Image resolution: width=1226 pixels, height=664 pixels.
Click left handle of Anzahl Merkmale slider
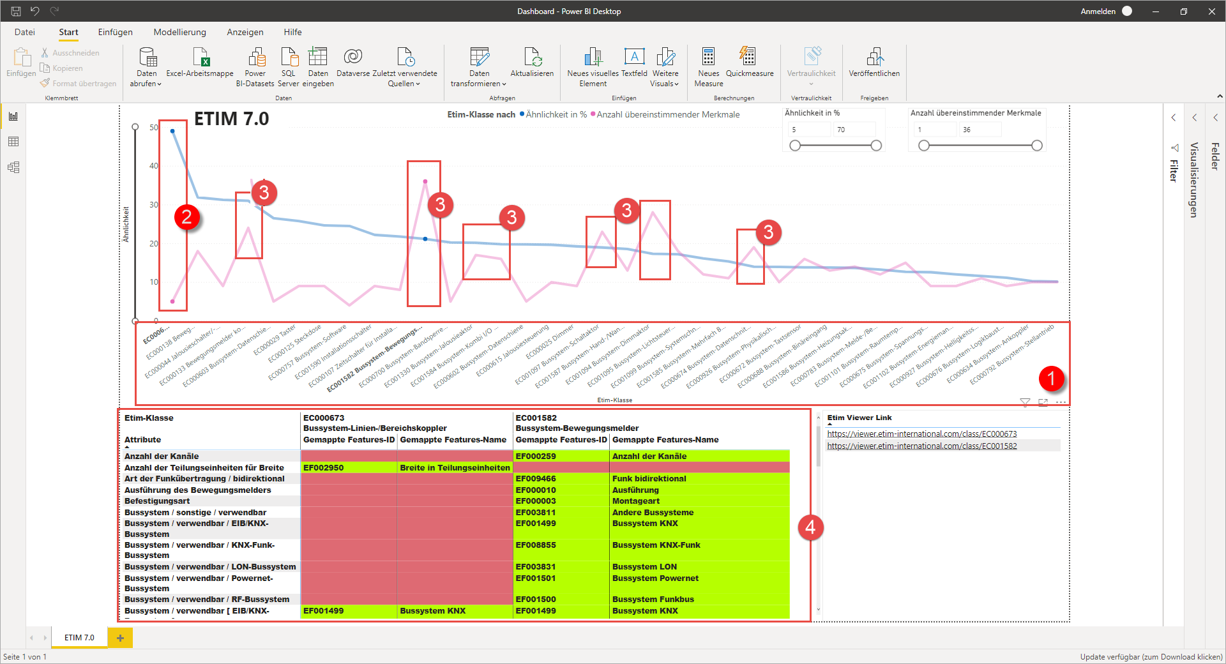coord(924,146)
